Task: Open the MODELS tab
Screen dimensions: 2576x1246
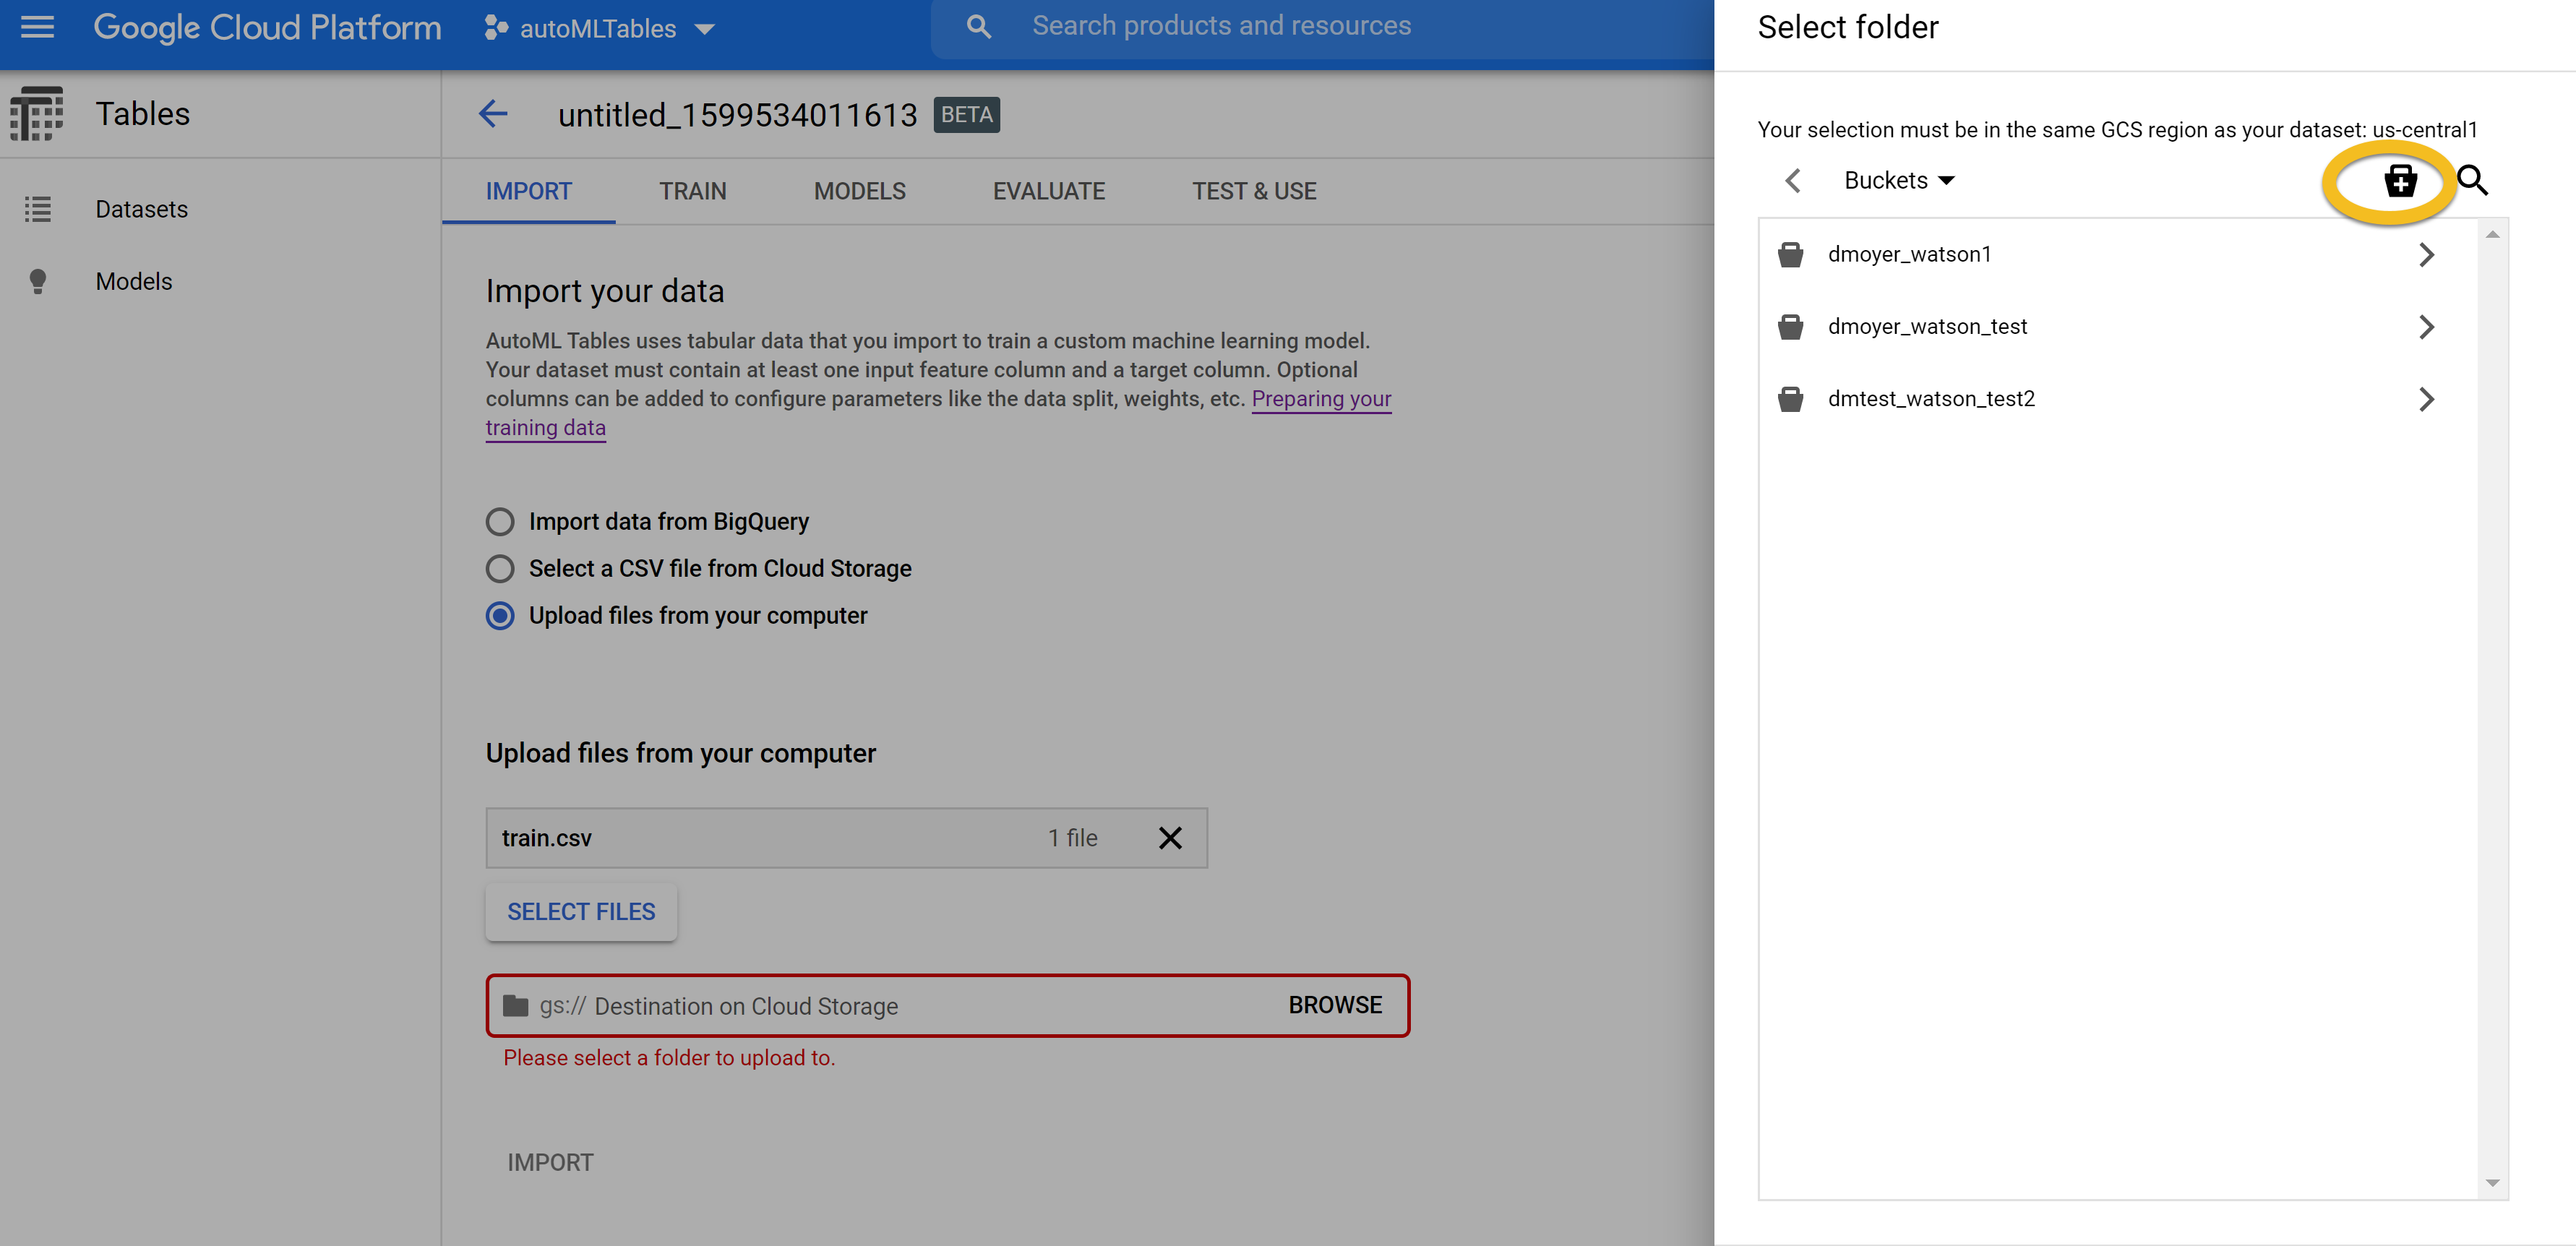Action: pyautogui.click(x=859, y=191)
